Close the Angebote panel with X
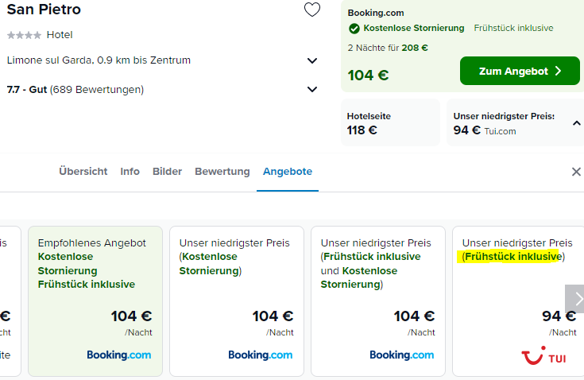The height and width of the screenshot is (380, 584). [576, 172]
